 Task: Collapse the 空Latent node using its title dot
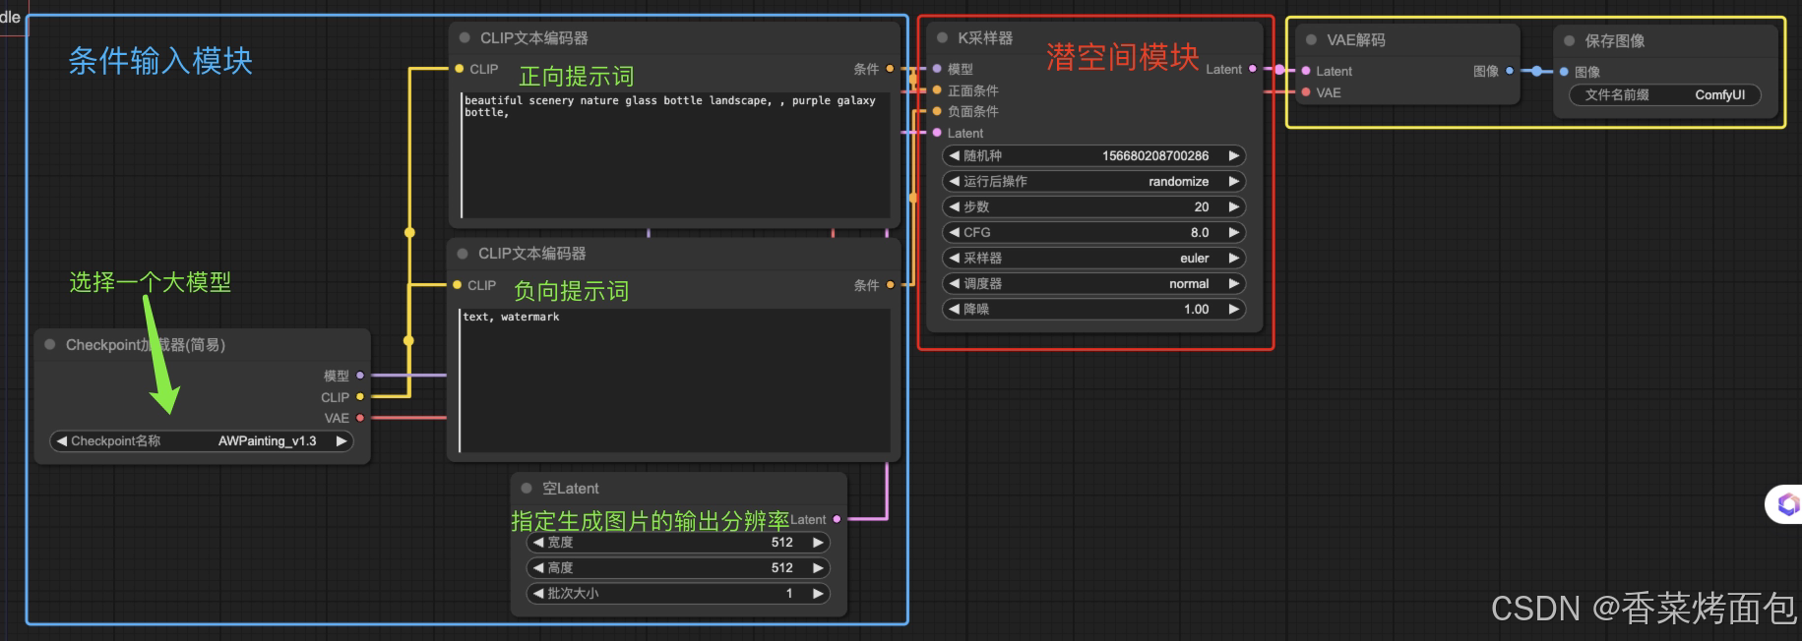click(527, 488)
